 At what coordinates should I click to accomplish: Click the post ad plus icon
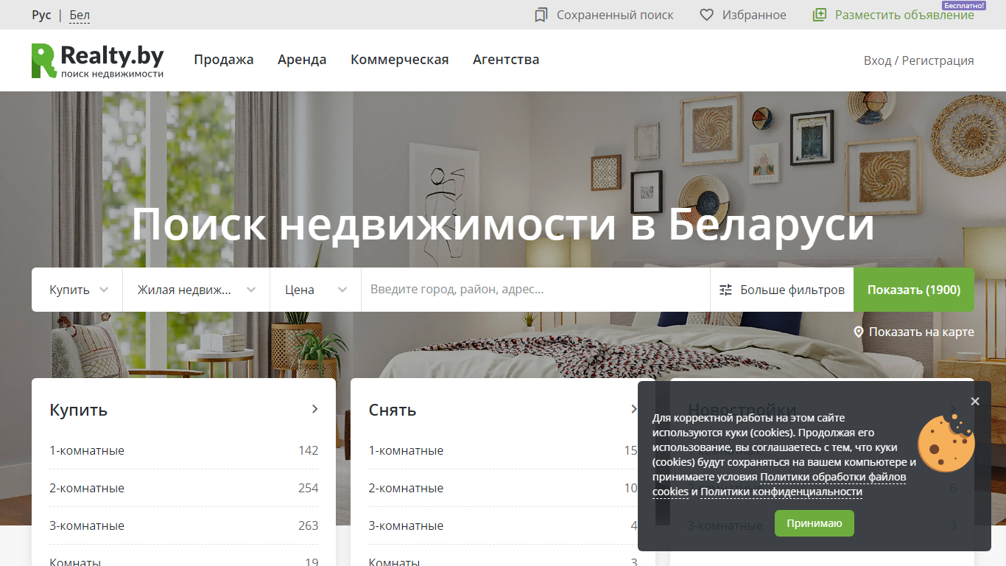coord(819,15)
